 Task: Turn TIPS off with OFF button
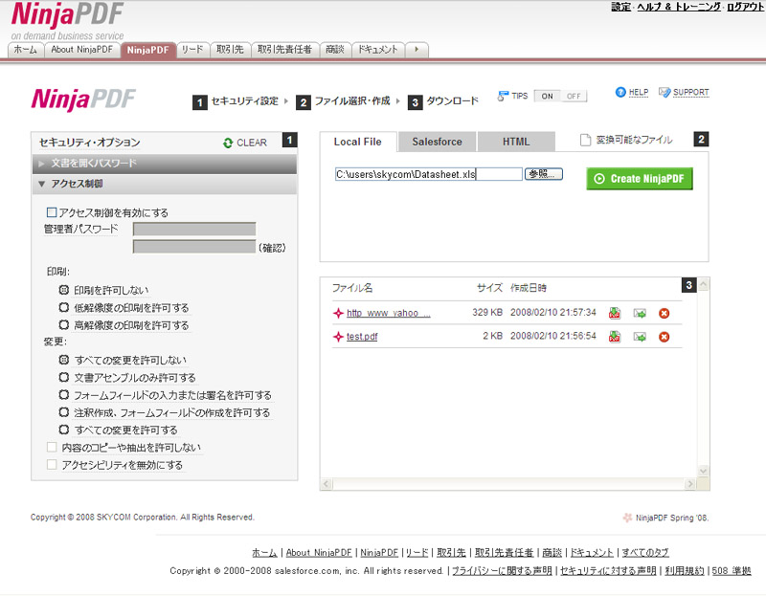(x=574, y=97)
